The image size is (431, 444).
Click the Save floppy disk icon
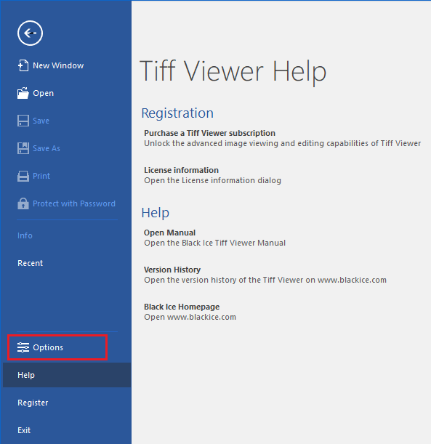(23, 121)
